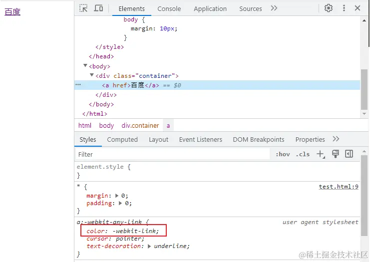Click the div.container breadcrumb

[x=140, y=126]
